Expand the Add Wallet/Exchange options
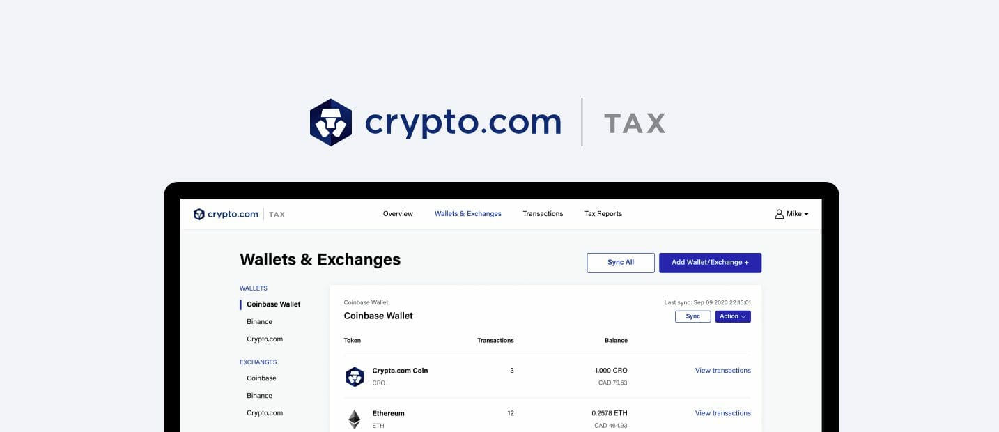 point(710,263)
